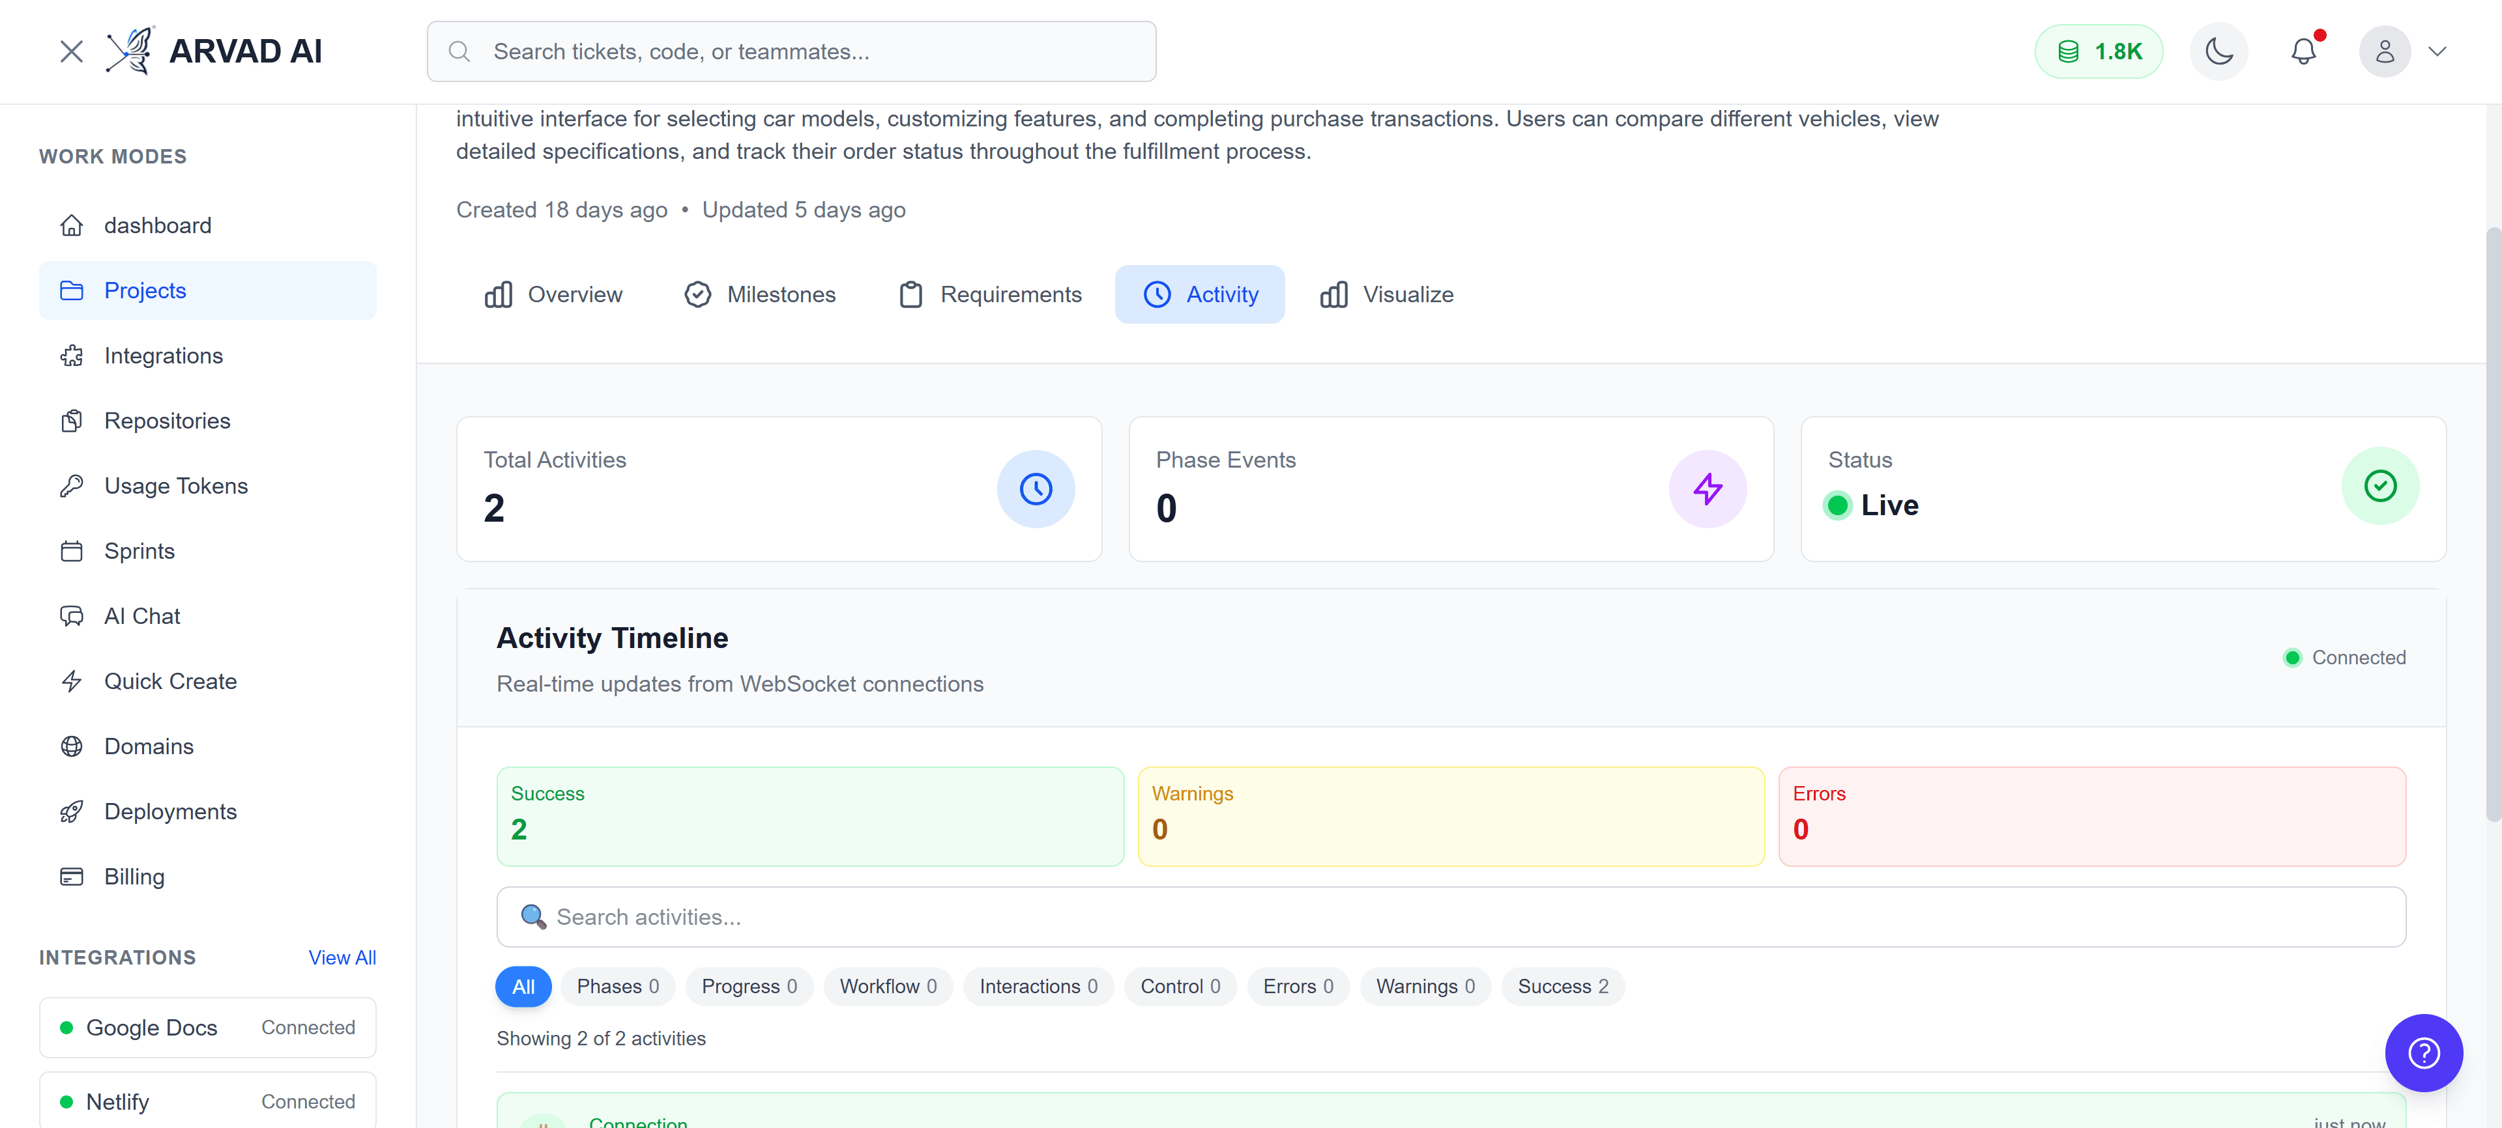This screenshot has height=1128, width=2502.
Task: Open the help button at bottom right
Action: coord(2423,1052)
